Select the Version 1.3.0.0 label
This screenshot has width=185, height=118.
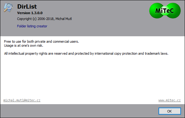(30, 13)
